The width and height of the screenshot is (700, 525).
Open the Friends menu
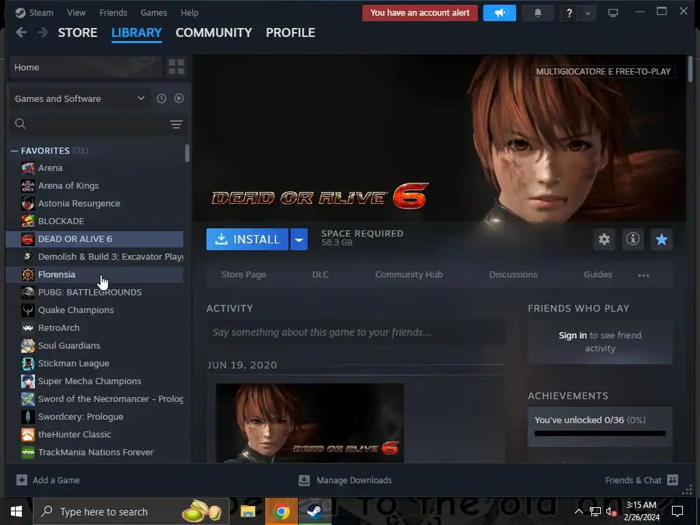pyautogui.click(x=113, y=12)
